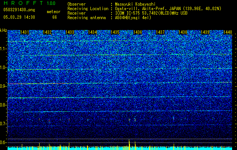Click the date stamp 05.03.29 14:30
This screenshot has height=150, width=237.
click(19, 17)
